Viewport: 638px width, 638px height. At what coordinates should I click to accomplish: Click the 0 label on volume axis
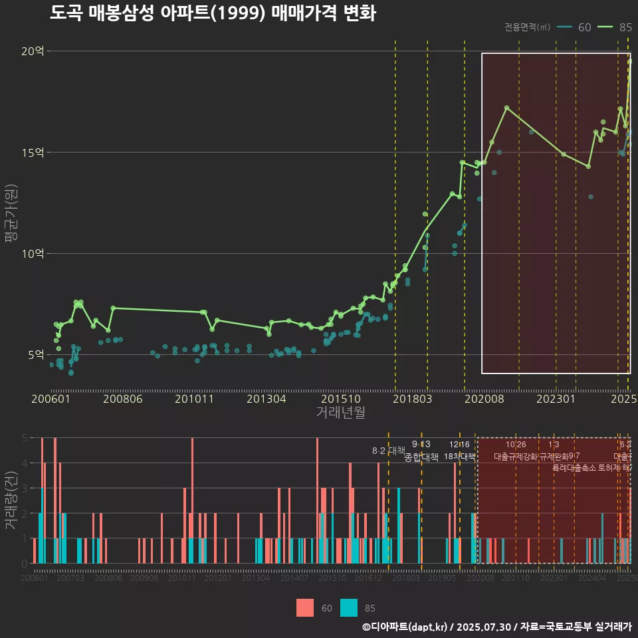pos(25,564)
